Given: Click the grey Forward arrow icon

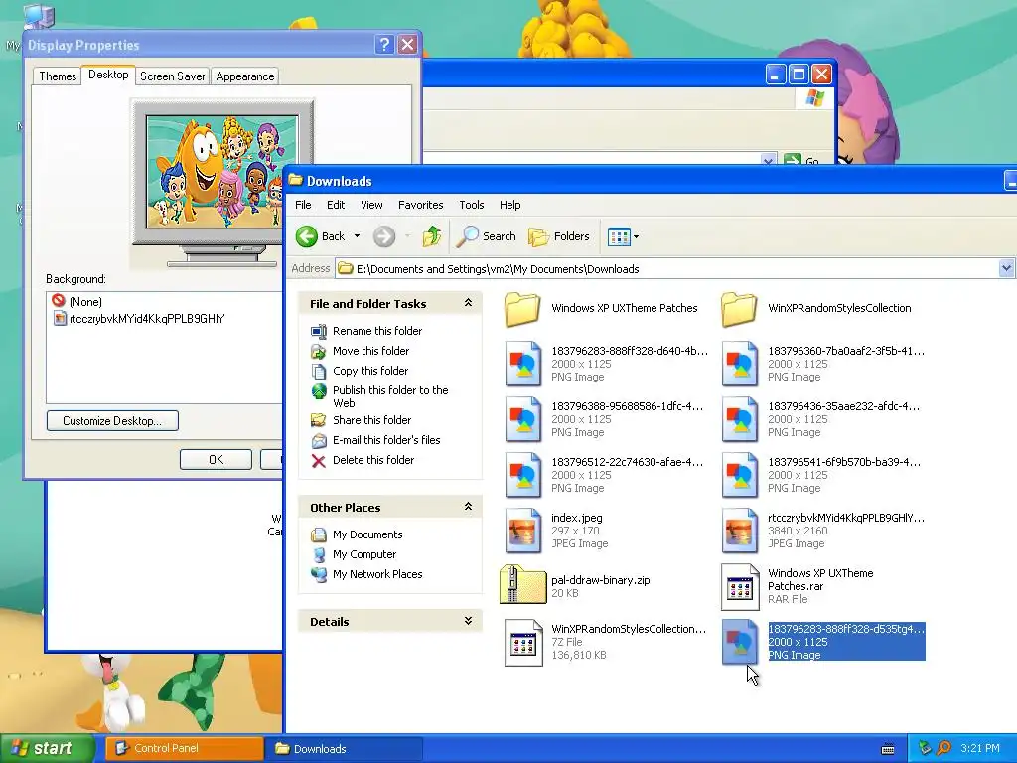Looking at the screenshot, I should pos(384,236).
